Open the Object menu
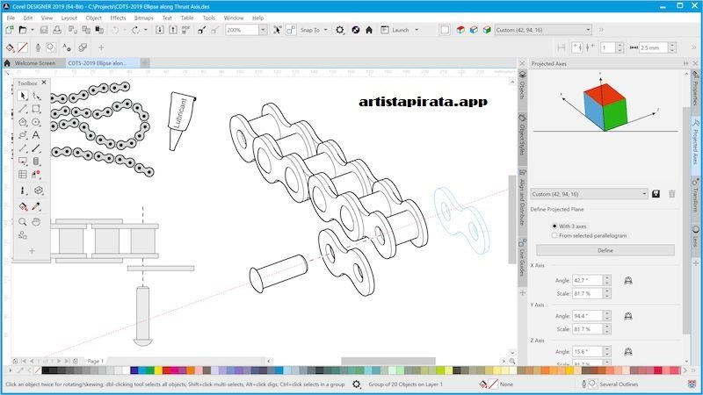 pyautogui.click(x=94, y=18)
